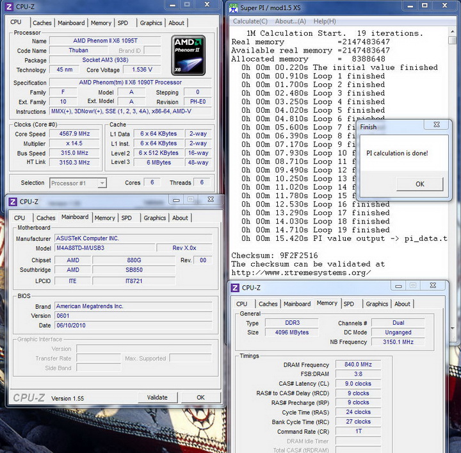This screenshot has height=453, width=461.
Task: Open the Help(H) menu in Super PI
Action: (325, 21)
